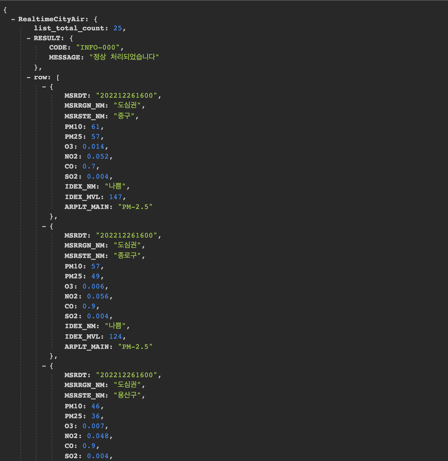Click the PM25 value 36
The height and width of the screenshot is (461, 448).
(x=95, y=416)
